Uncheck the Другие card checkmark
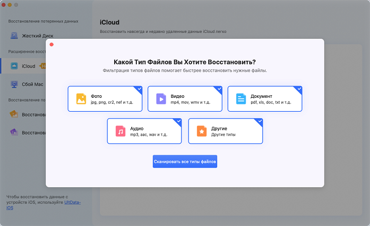Screen dimensions: 370x226 point(260,121)
